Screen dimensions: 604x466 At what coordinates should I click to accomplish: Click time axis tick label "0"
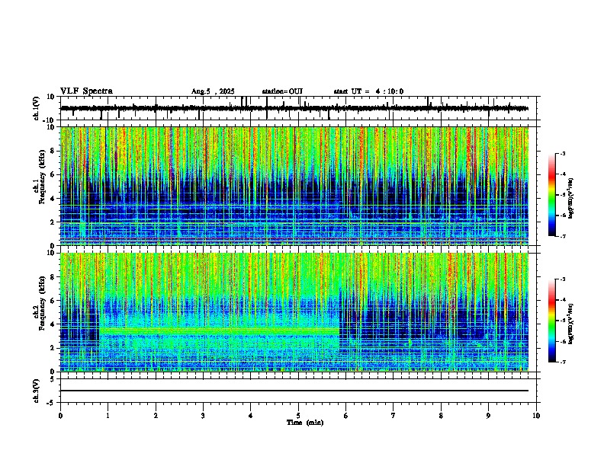(60, 416)
